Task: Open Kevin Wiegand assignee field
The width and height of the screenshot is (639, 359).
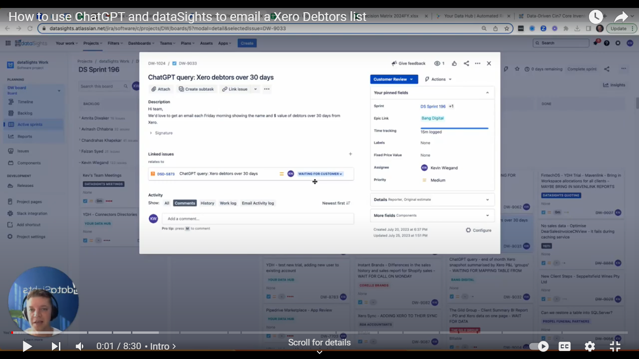Action: pos(439,168)
